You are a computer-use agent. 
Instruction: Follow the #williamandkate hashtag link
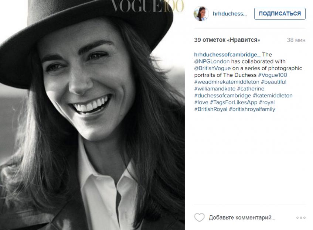[215, 89]
